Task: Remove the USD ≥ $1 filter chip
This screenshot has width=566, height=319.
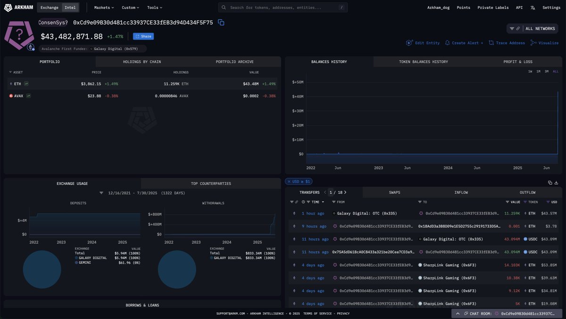Action: tap(289, 182)
